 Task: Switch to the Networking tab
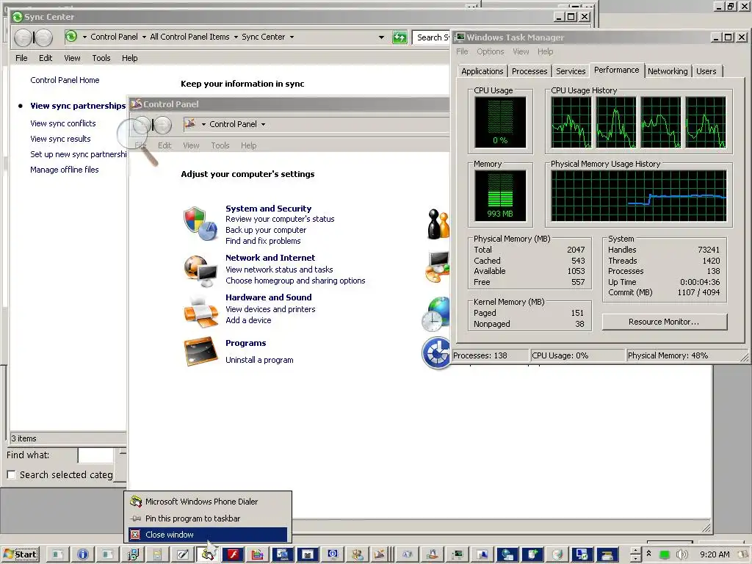click(667, 71)
